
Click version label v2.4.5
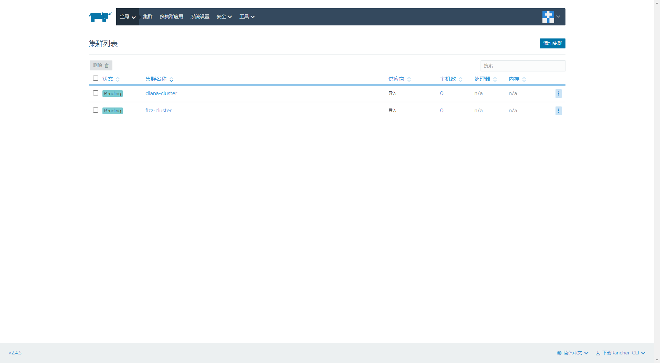click(x=15, y=353)
